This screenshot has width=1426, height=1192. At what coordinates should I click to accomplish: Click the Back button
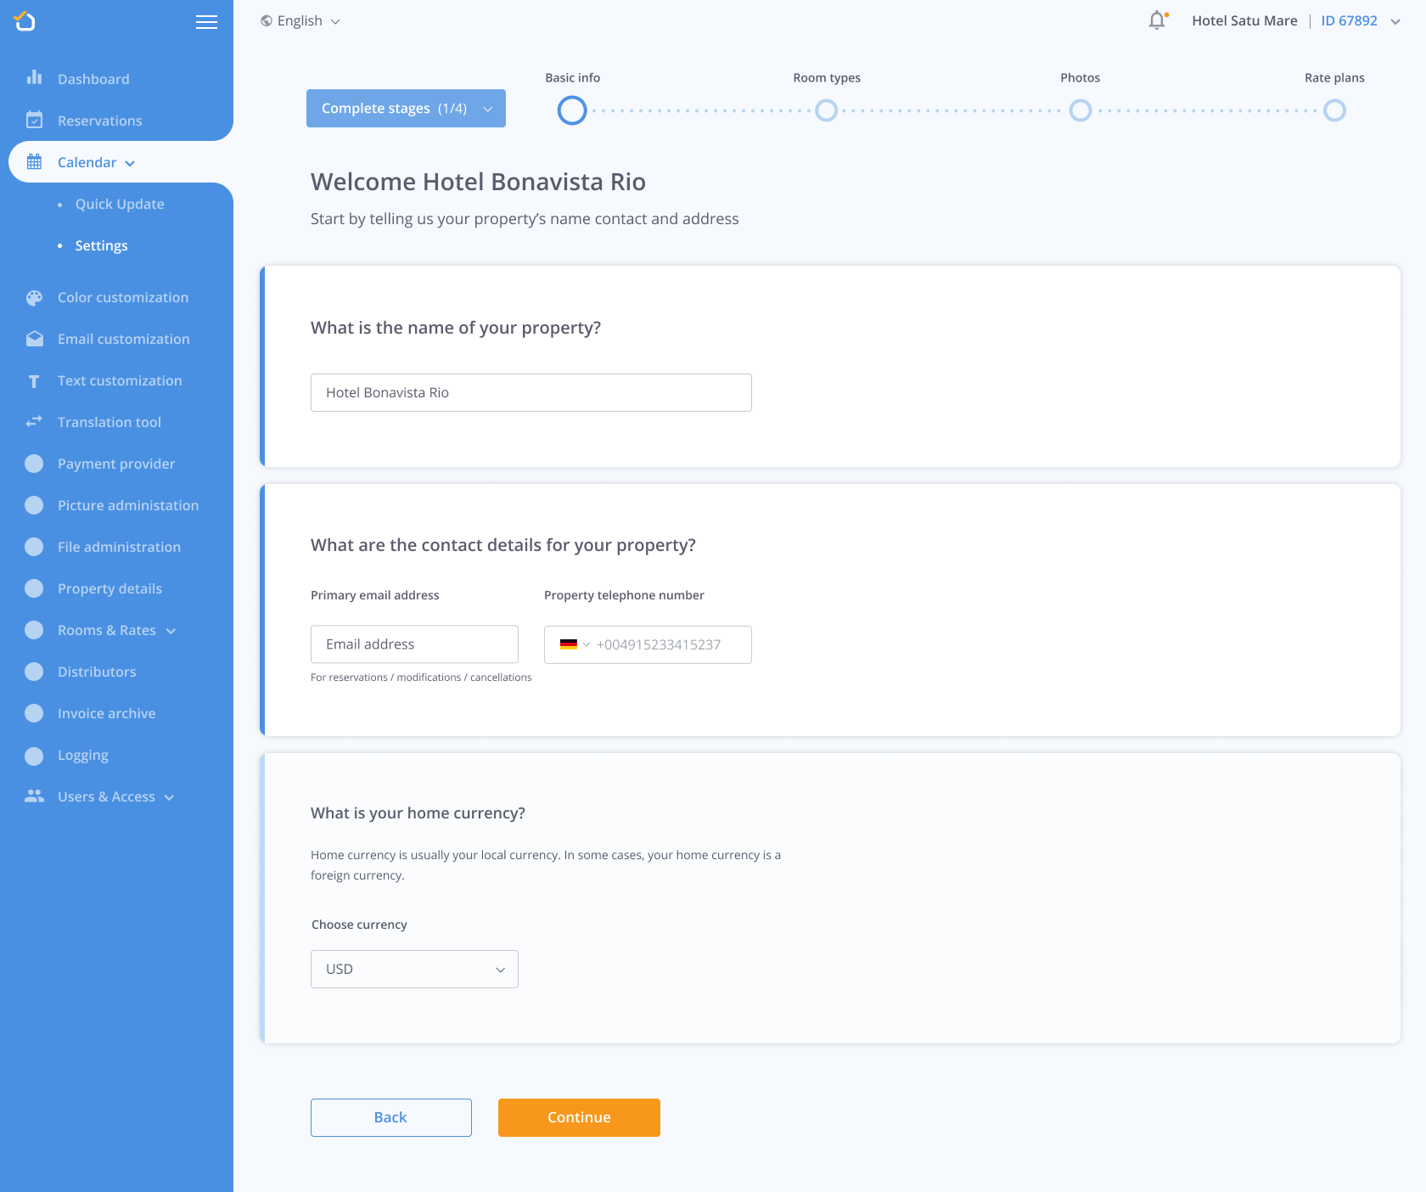pyautogui.click(x=390, y=1117)
